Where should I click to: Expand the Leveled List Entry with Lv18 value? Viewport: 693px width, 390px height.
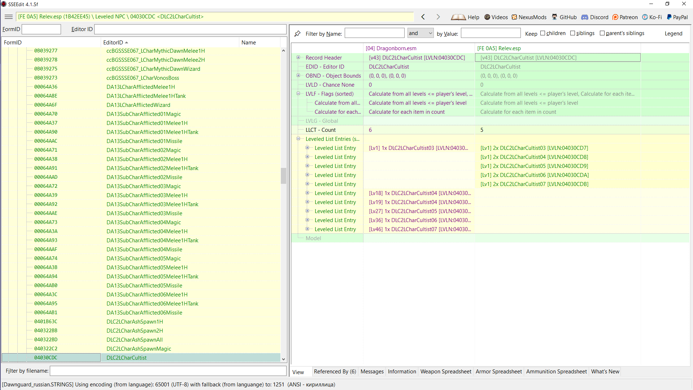click(307, 193)
